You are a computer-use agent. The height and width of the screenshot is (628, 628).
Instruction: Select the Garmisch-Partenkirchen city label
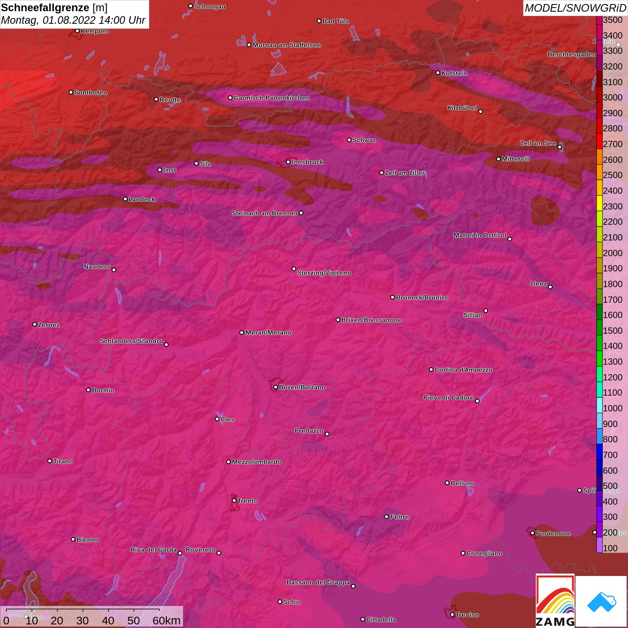click(272, 98)
